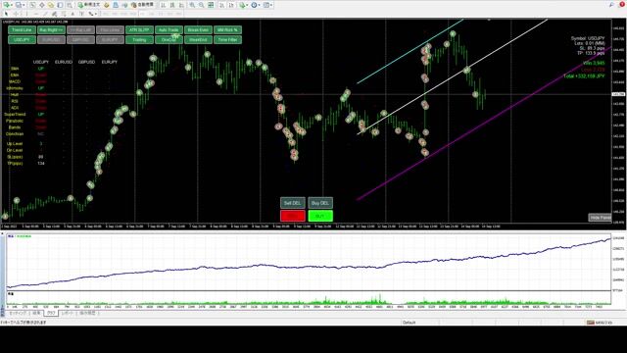Enable the gray EURUSD symbol button
The image size is (627, 353).
click(51, 39)
